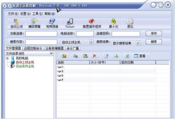Click the 保存 button
Screen dimensions: 175x120
pos(154,33)
